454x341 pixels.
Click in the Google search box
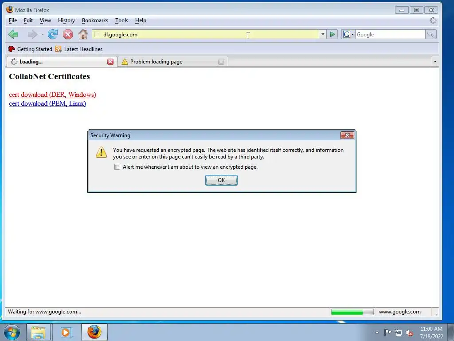[x=390, y=35]
